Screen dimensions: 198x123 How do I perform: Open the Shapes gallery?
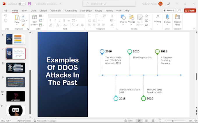tap(123, 20)
